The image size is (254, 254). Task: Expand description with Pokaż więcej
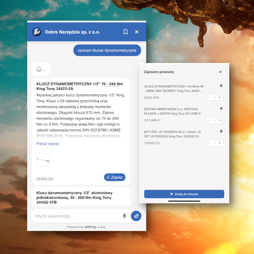pos(48,144)
